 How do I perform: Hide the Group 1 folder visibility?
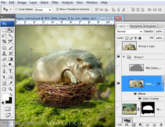(118, 57)
